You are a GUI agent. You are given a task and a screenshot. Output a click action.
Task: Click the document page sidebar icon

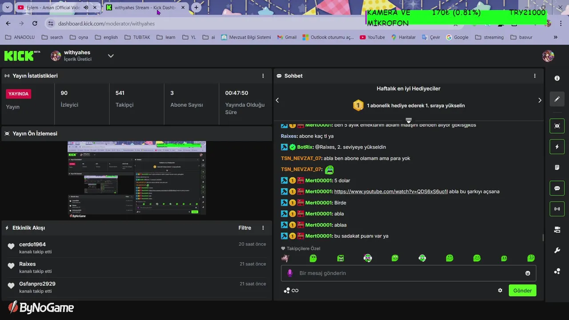click(x=557, y=168)
